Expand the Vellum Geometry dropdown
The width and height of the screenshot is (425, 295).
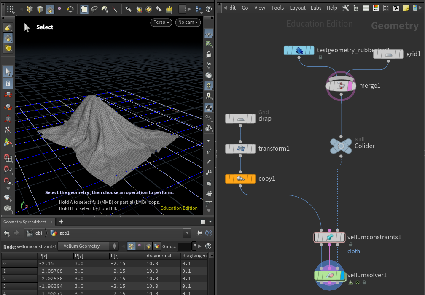88,246
